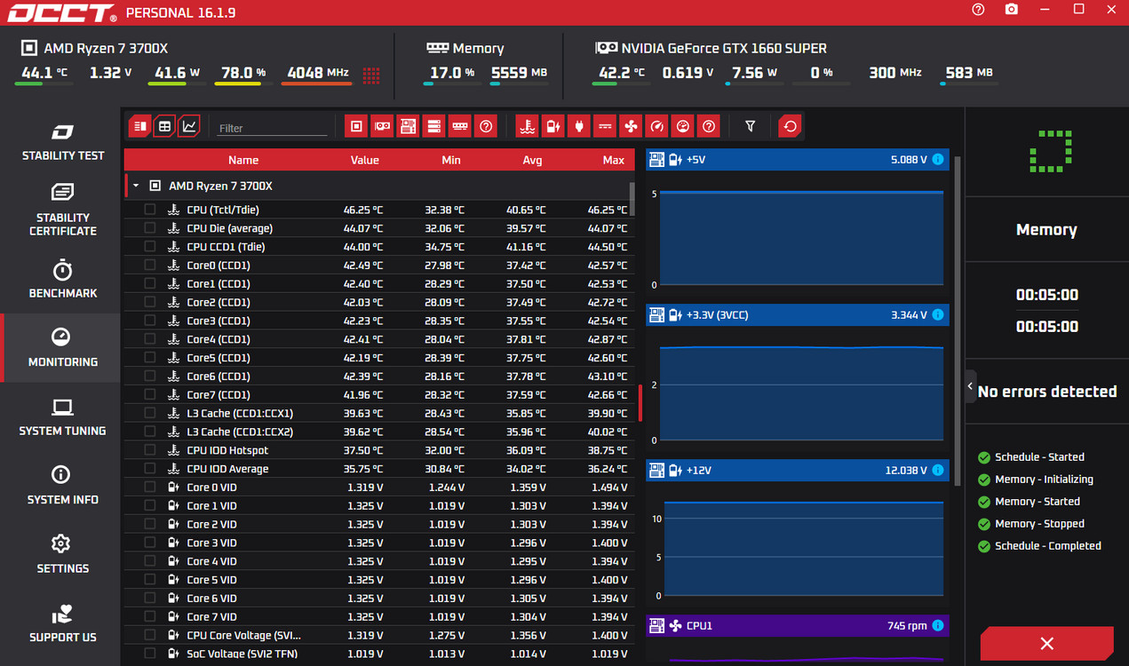The height and width of the screenshot is (666, 1129).
Task: Toggle voltage sensor type filter
Action: pyautogui.click(x=553, y=127)
